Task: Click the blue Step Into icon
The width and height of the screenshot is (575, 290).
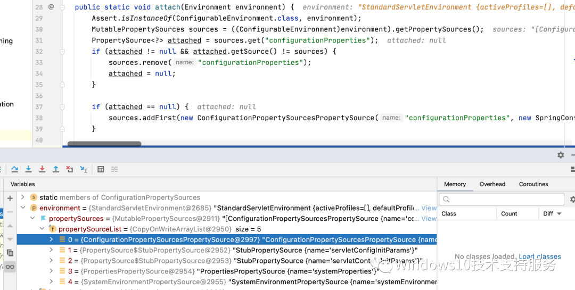Action: tap(28, 169)
